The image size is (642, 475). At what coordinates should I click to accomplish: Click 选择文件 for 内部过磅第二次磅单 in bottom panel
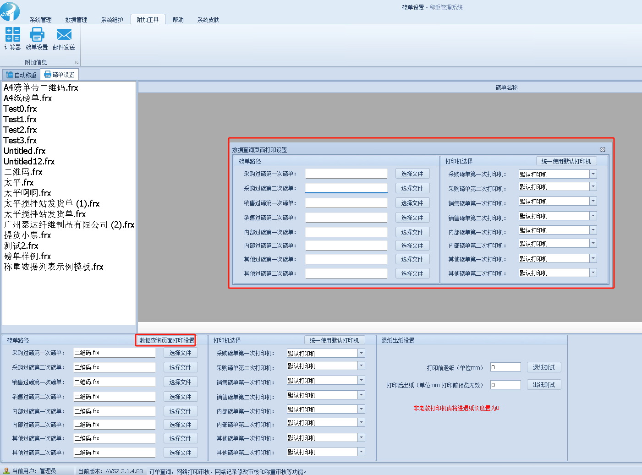(181, 425)
